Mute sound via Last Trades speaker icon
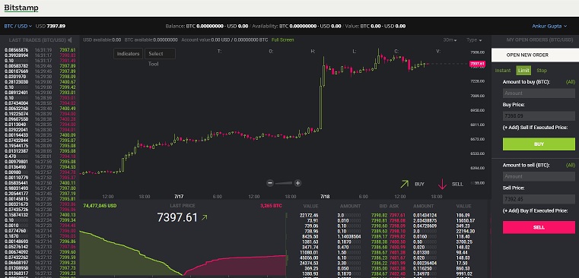Viewport: 579px width, 278px height. (x=70, y=39)
